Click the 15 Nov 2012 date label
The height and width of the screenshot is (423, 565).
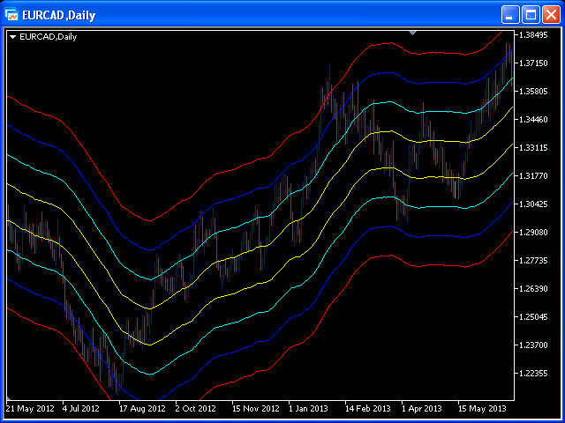pos(256,409)
